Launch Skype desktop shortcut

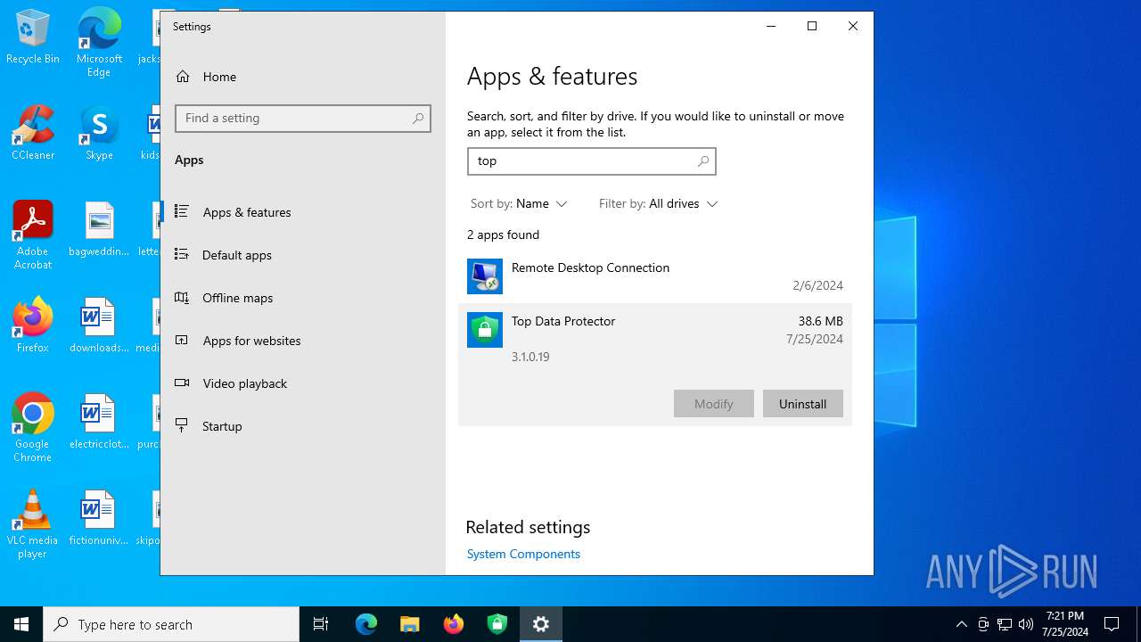[x=99, y=134]
